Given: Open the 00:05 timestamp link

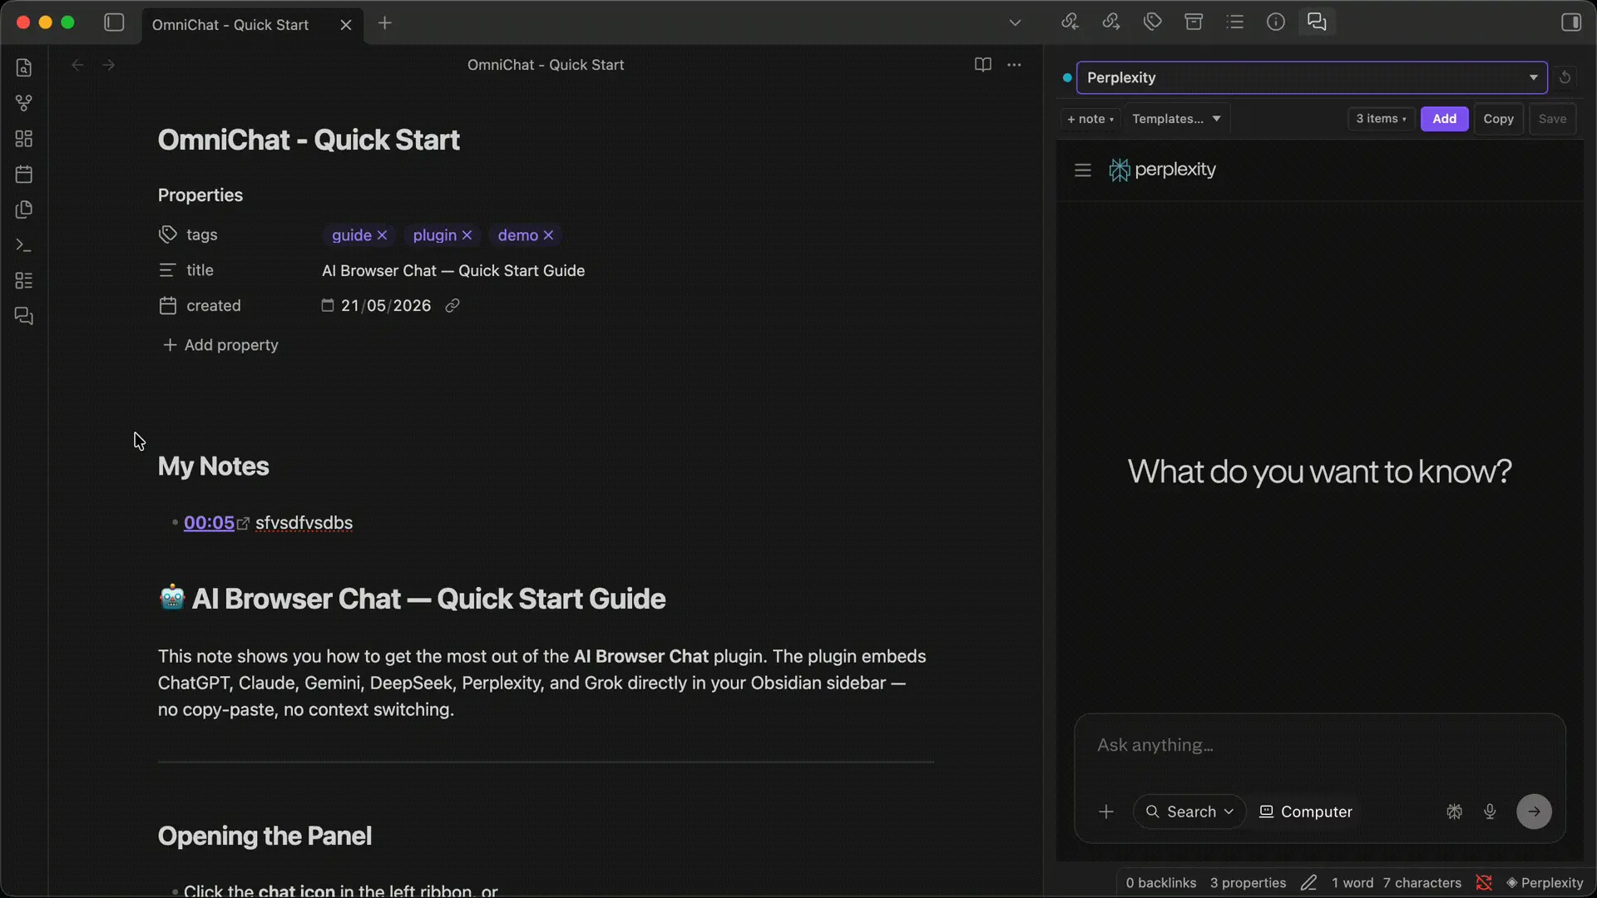Looking at the screenshot, I should [x=209, y=523].
